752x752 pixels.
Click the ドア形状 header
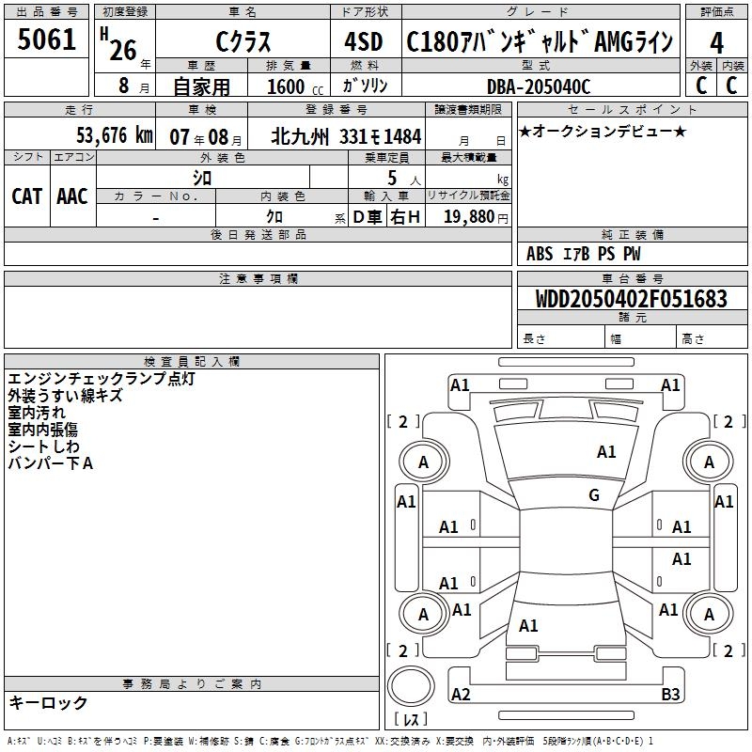(x=366, y=12)
